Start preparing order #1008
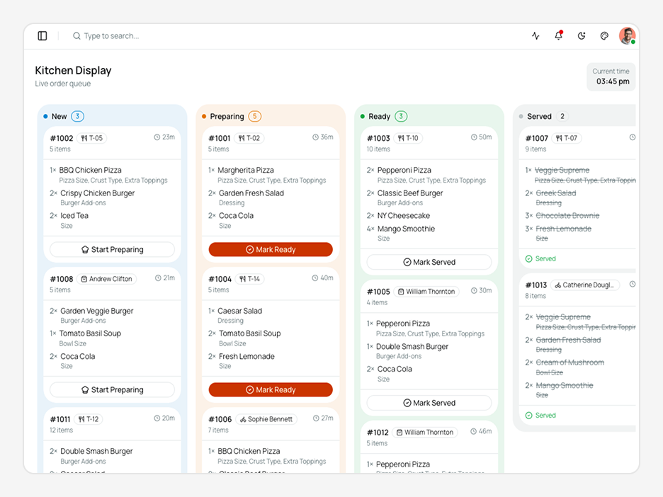The width and height of the screenshot is (663, 497). pyautogui.click(x=112, y=389)
